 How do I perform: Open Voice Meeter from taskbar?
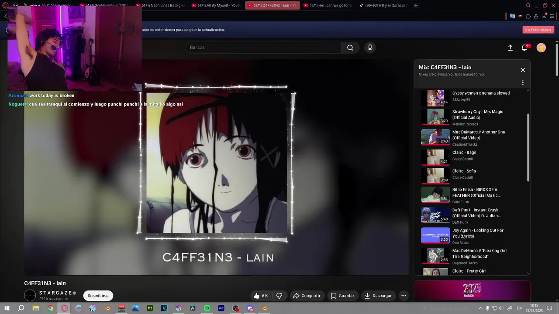coord(121,308)
